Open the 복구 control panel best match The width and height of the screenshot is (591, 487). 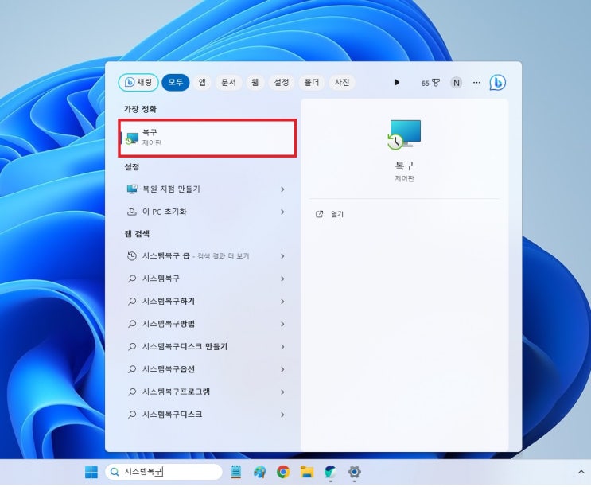(207, 138)
